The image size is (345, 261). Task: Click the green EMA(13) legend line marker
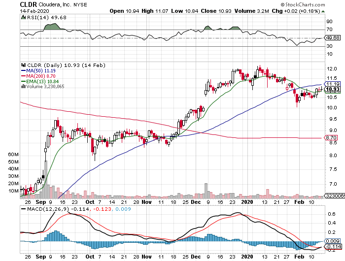[22, 81]
